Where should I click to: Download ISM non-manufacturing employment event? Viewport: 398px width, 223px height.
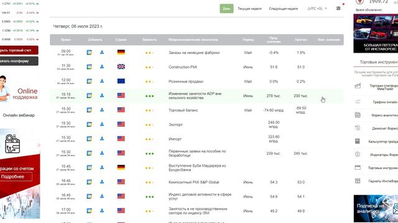coord(102,211)
